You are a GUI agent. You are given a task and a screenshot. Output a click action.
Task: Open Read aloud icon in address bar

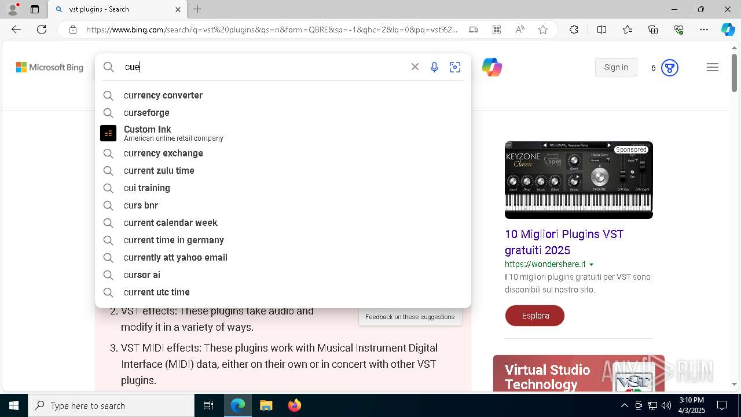point(520,30)
